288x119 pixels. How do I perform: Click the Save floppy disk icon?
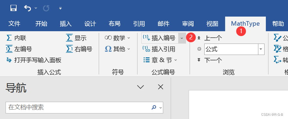coord(14,8)
